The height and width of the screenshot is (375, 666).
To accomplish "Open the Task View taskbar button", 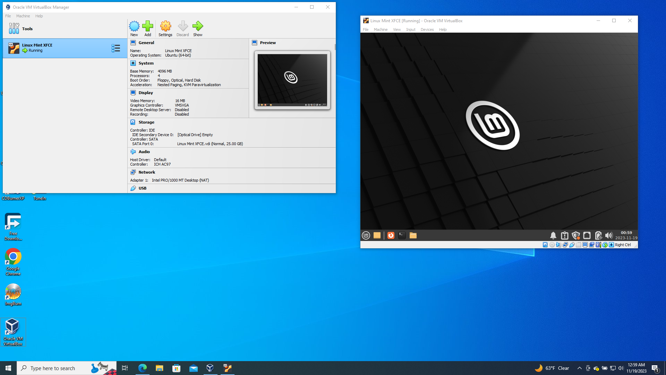I will click(125, 368).
